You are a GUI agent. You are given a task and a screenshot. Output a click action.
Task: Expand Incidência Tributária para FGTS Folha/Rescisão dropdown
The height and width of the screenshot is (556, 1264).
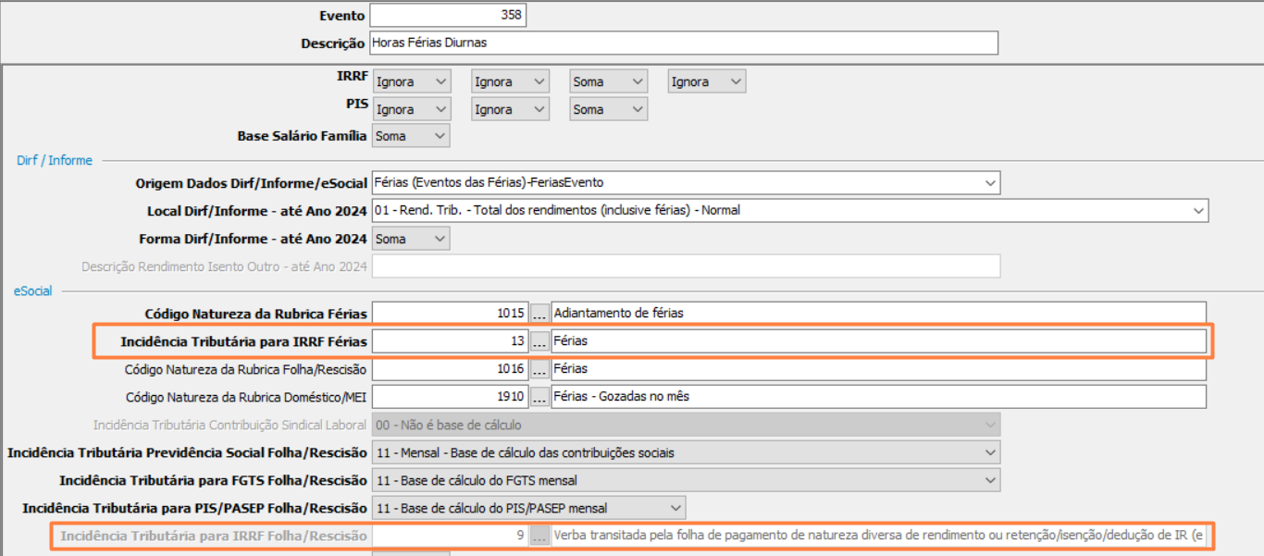point(685,480)
